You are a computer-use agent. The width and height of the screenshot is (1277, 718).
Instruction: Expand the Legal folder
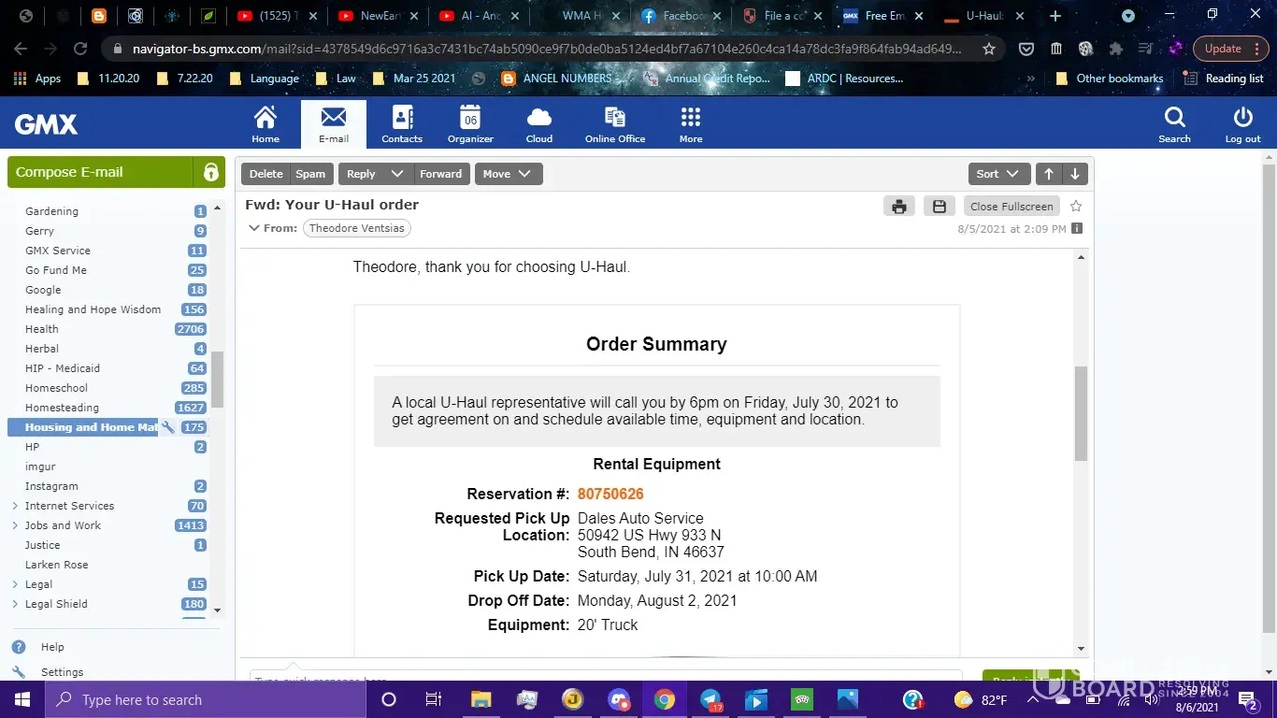[15, 584]
